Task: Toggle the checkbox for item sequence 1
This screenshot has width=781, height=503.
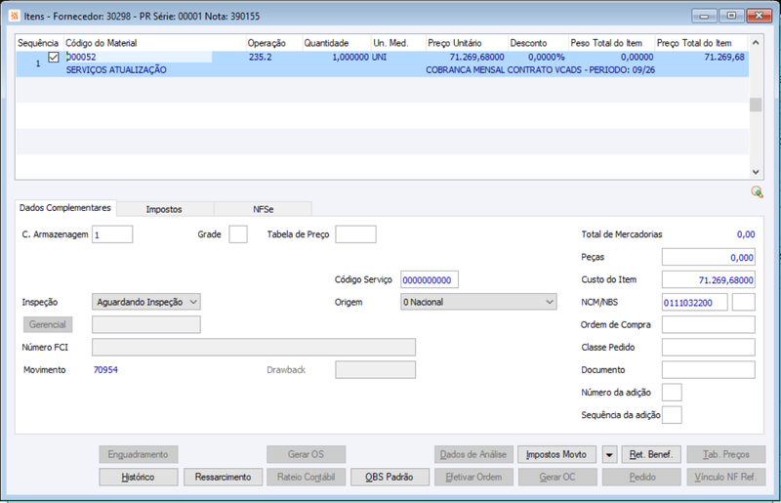Action: (x=54, y=58)
